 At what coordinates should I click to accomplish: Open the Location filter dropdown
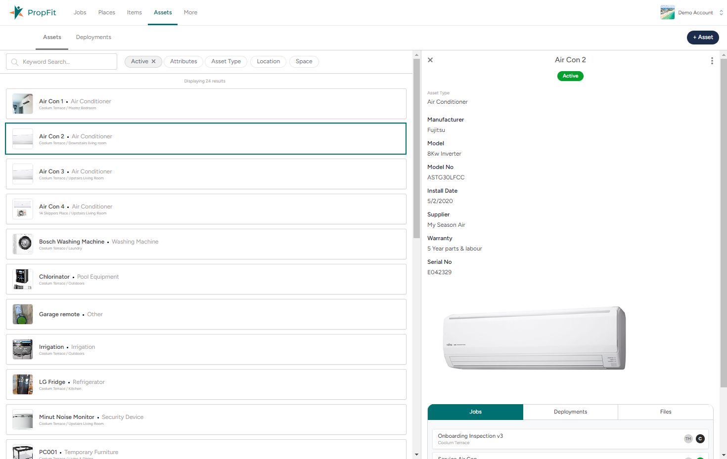click(268, 62)
